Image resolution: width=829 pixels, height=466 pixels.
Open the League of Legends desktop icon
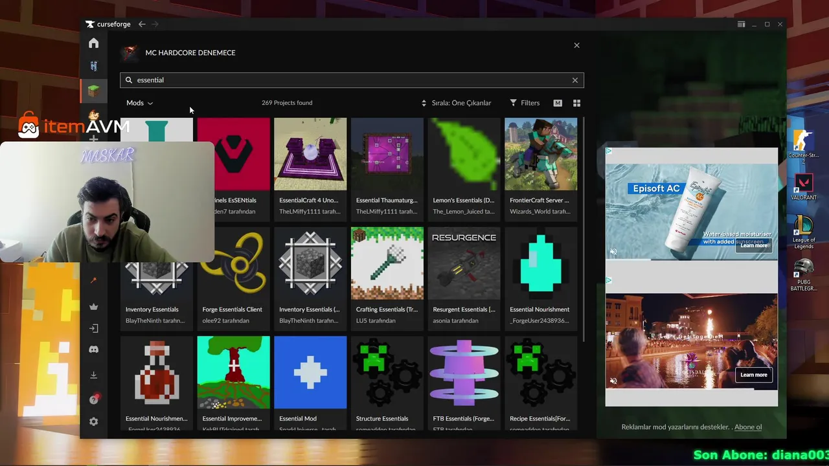coord(804,232)
